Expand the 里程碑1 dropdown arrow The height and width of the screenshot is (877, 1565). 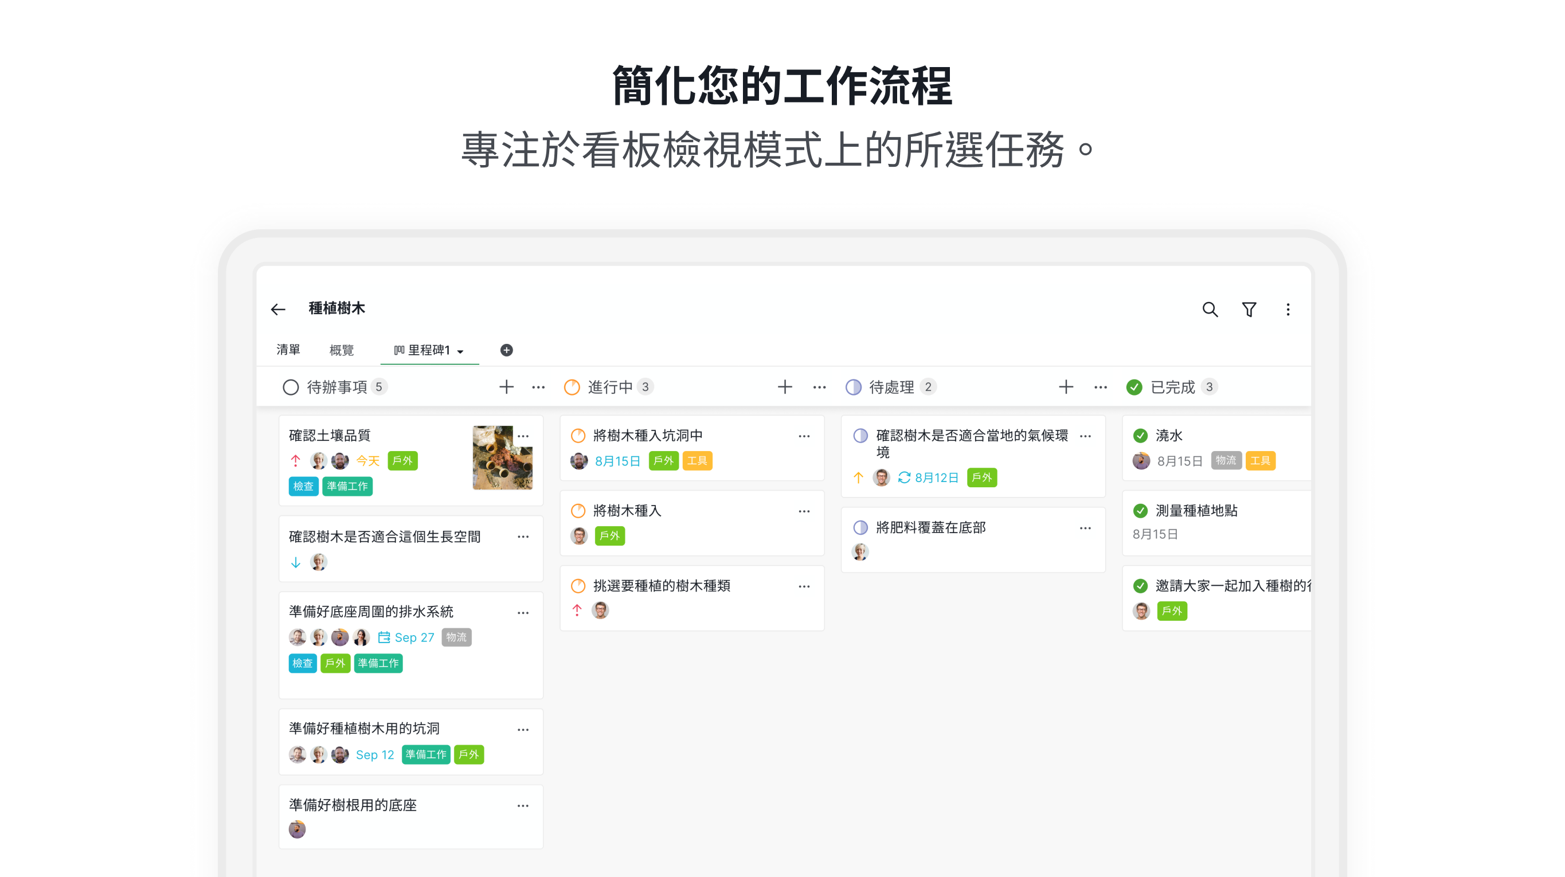tap(460, 351)
